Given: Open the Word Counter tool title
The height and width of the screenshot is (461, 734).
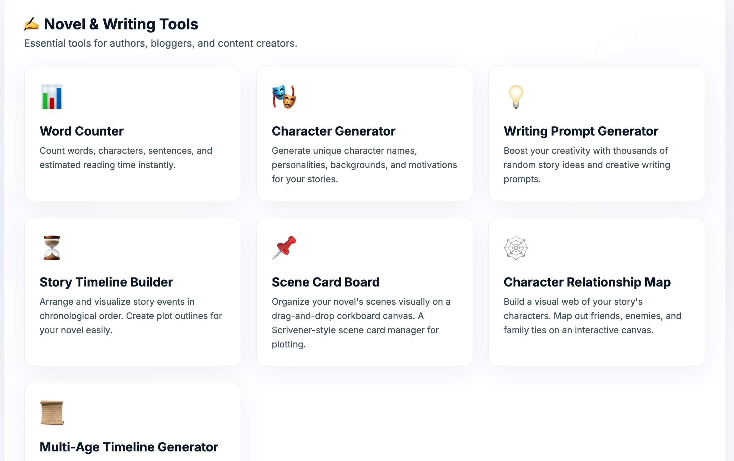Looking at the screenshot, I should pos(82,131).
